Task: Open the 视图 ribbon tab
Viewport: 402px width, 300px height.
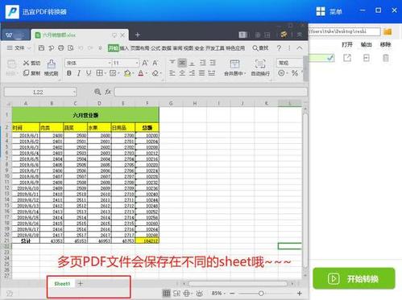Action: click(x=189, y=48)
